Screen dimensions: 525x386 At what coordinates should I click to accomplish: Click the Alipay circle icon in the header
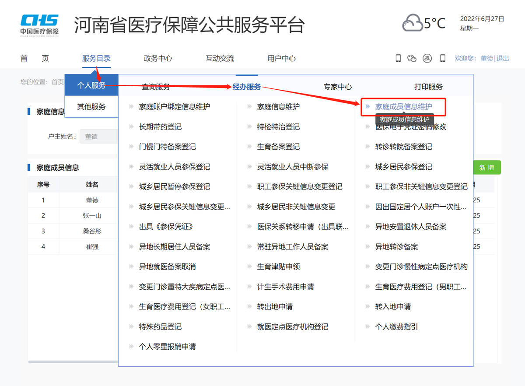(427, 58)
